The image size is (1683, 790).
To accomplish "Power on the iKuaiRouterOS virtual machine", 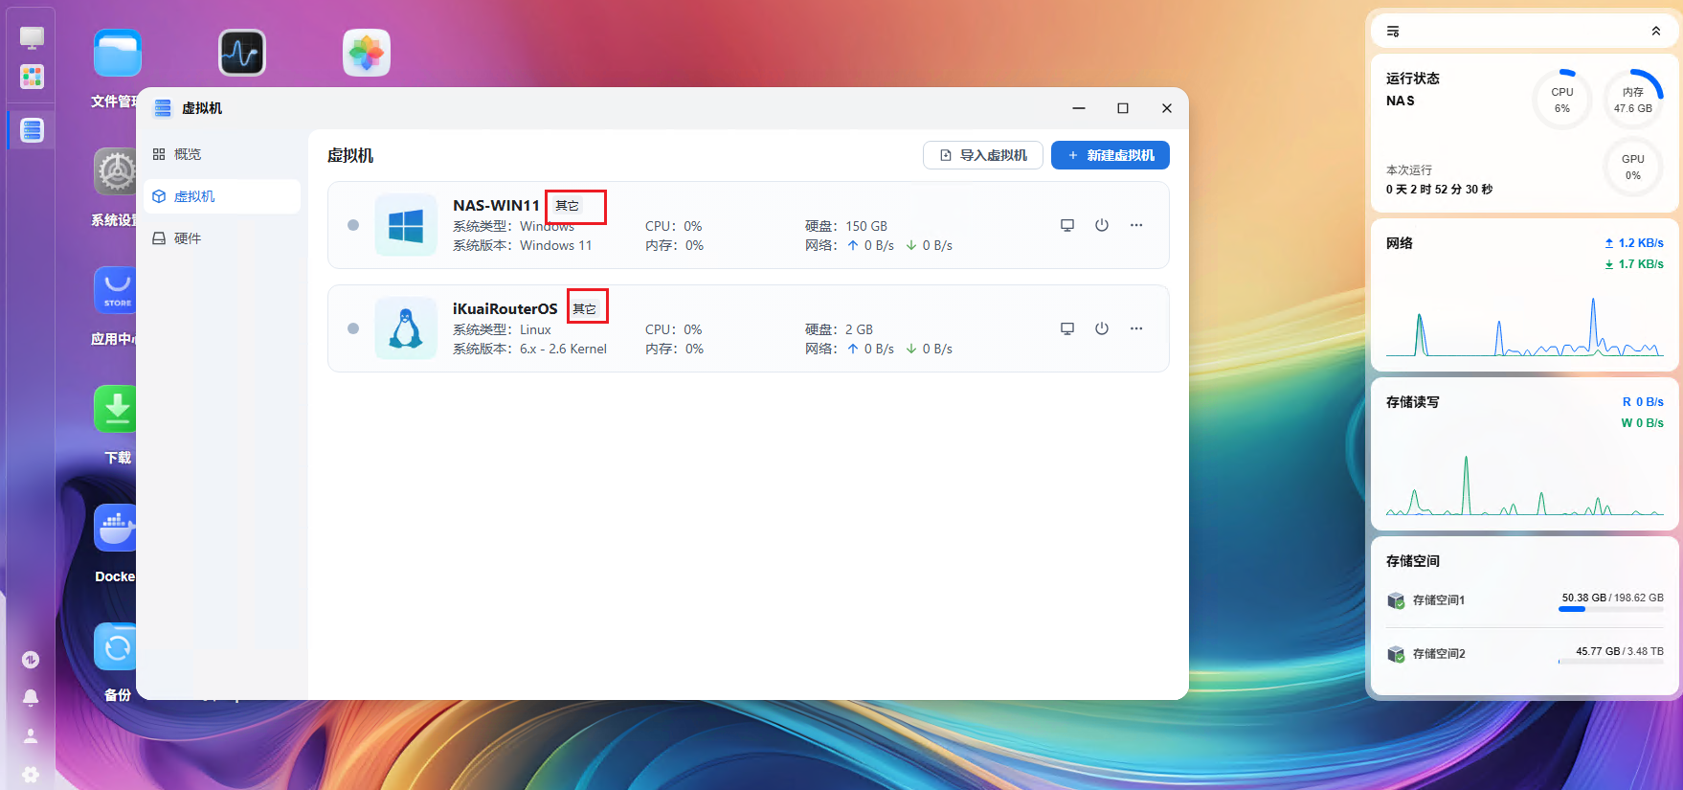I will click(x=1102, y=328).
